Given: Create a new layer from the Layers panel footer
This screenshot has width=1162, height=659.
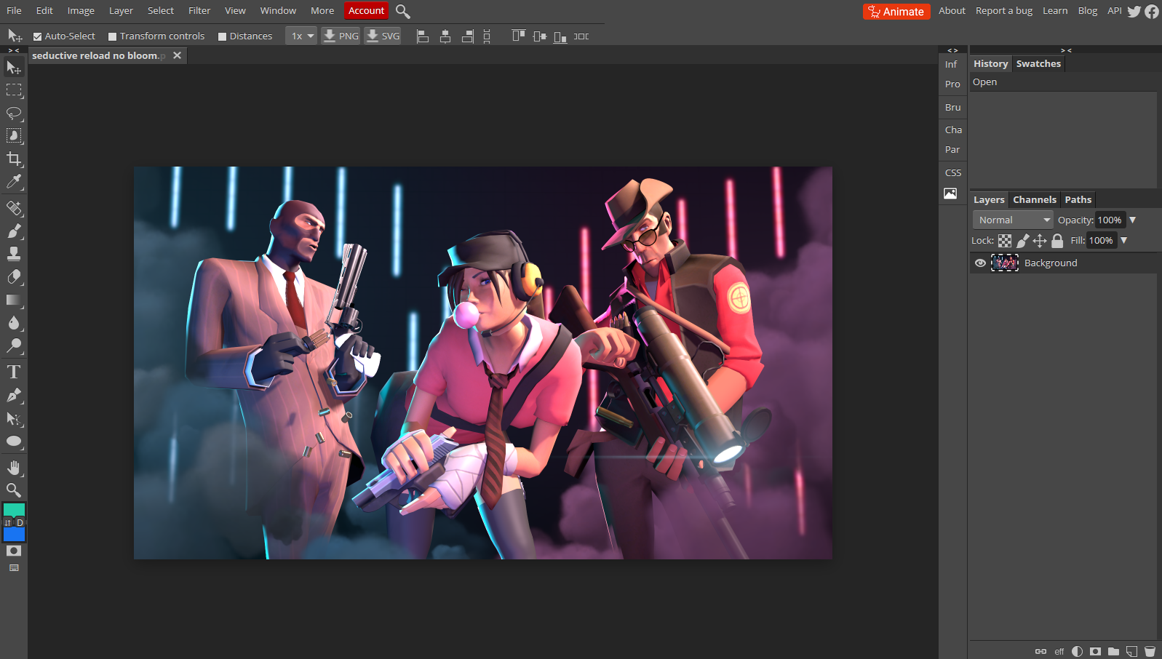Looking at the screenshot, I should pyautogui.click(x=1131, y=651).
